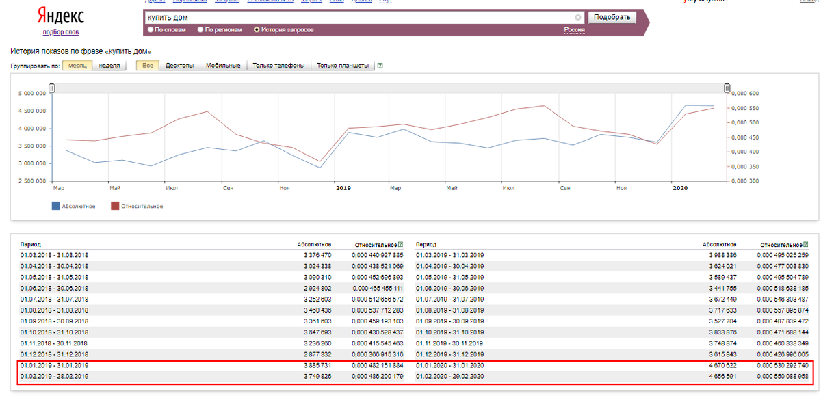Viewport: 821px width, 398px height.
Task: Clear the search field with the X icon
Action: click(578, 17)
